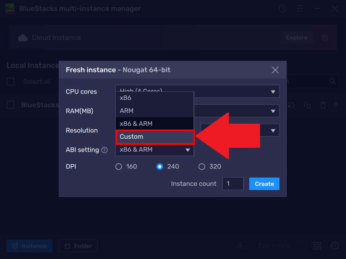Toggle Eco mode switch
This screenshot has height=259, width=346.
pyautogui.click(x=244, y=246)
